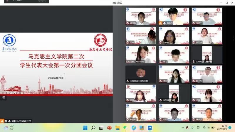Click the 潘艳巧的屏幕共享 label

(21, 121)
